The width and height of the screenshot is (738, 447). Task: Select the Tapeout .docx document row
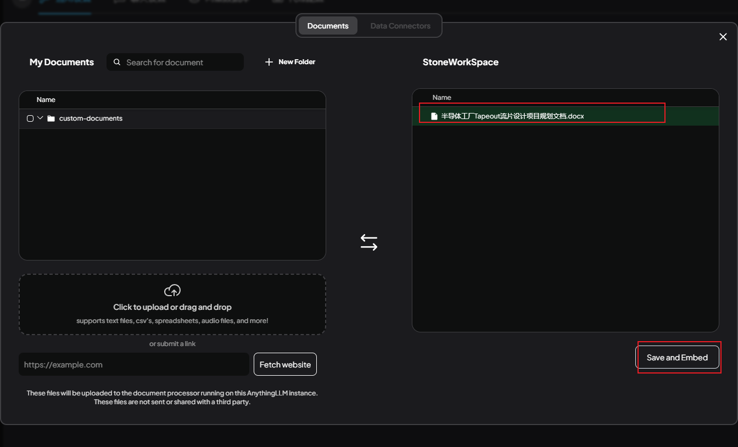pos(566,116)
